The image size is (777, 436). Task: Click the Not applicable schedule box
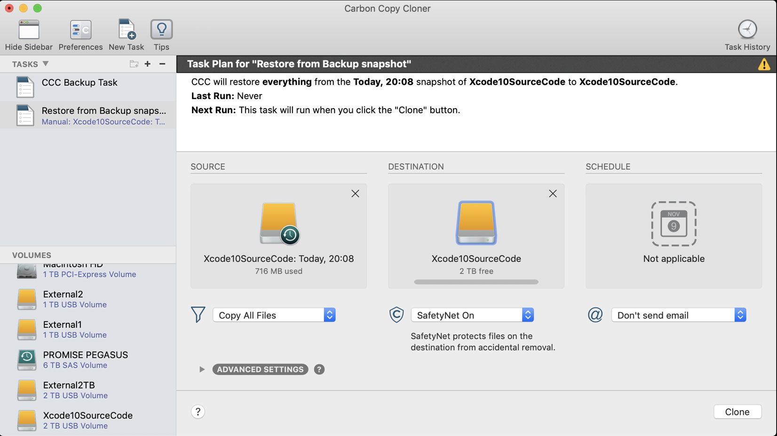[674, 236]
